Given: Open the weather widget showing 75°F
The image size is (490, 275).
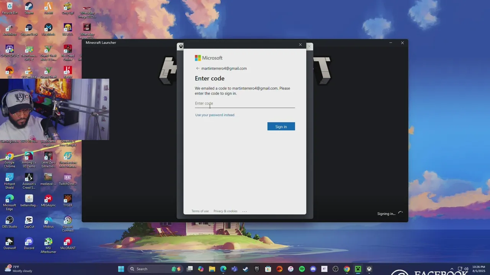Looking at the screenshot, I should point(18,269).
